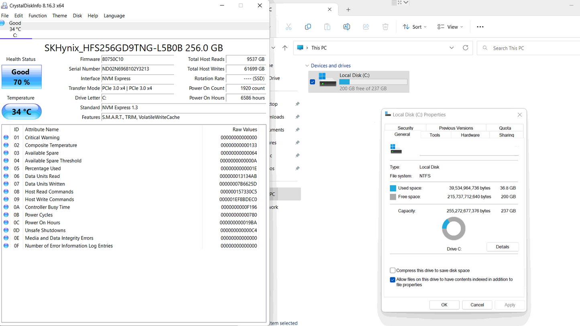Viewport: 580px width, 326px height.
Task: Open the Theme menu in CrystalDiskInfo
Action: click(x=60, y=16)
